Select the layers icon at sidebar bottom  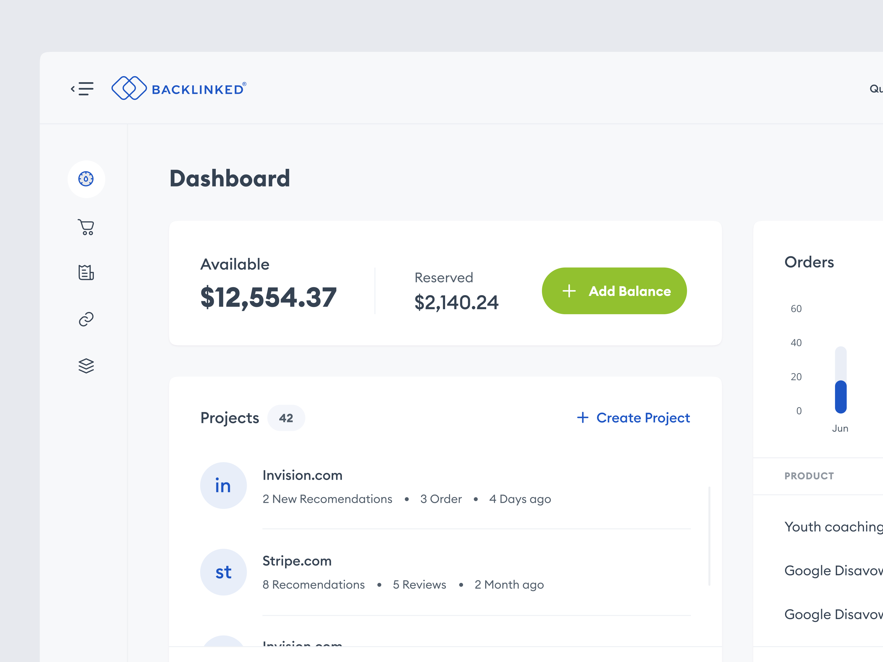point(86,365)
